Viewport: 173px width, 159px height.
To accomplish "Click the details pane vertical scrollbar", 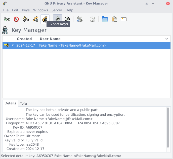I will click(168, 127).
